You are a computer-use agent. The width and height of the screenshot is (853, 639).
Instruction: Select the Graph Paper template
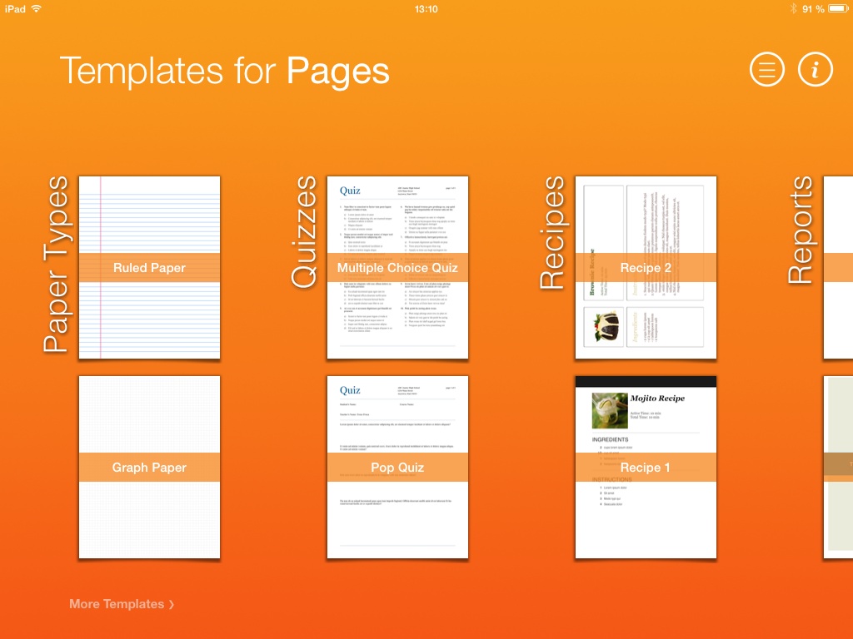coord(149,467)
